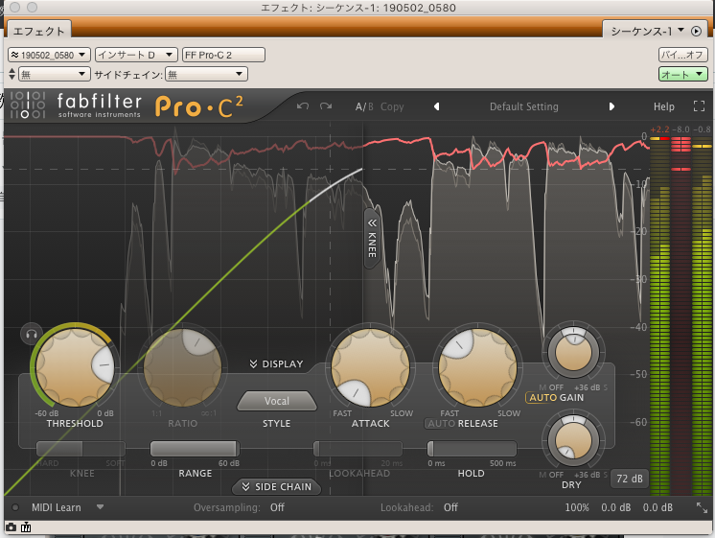Toggle MIDI Learn

57,507
